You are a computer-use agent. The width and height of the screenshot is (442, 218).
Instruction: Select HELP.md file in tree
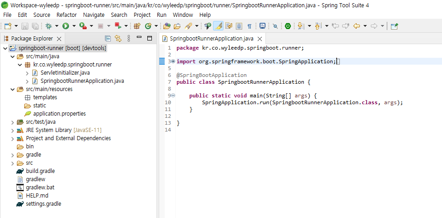(37, 196)
